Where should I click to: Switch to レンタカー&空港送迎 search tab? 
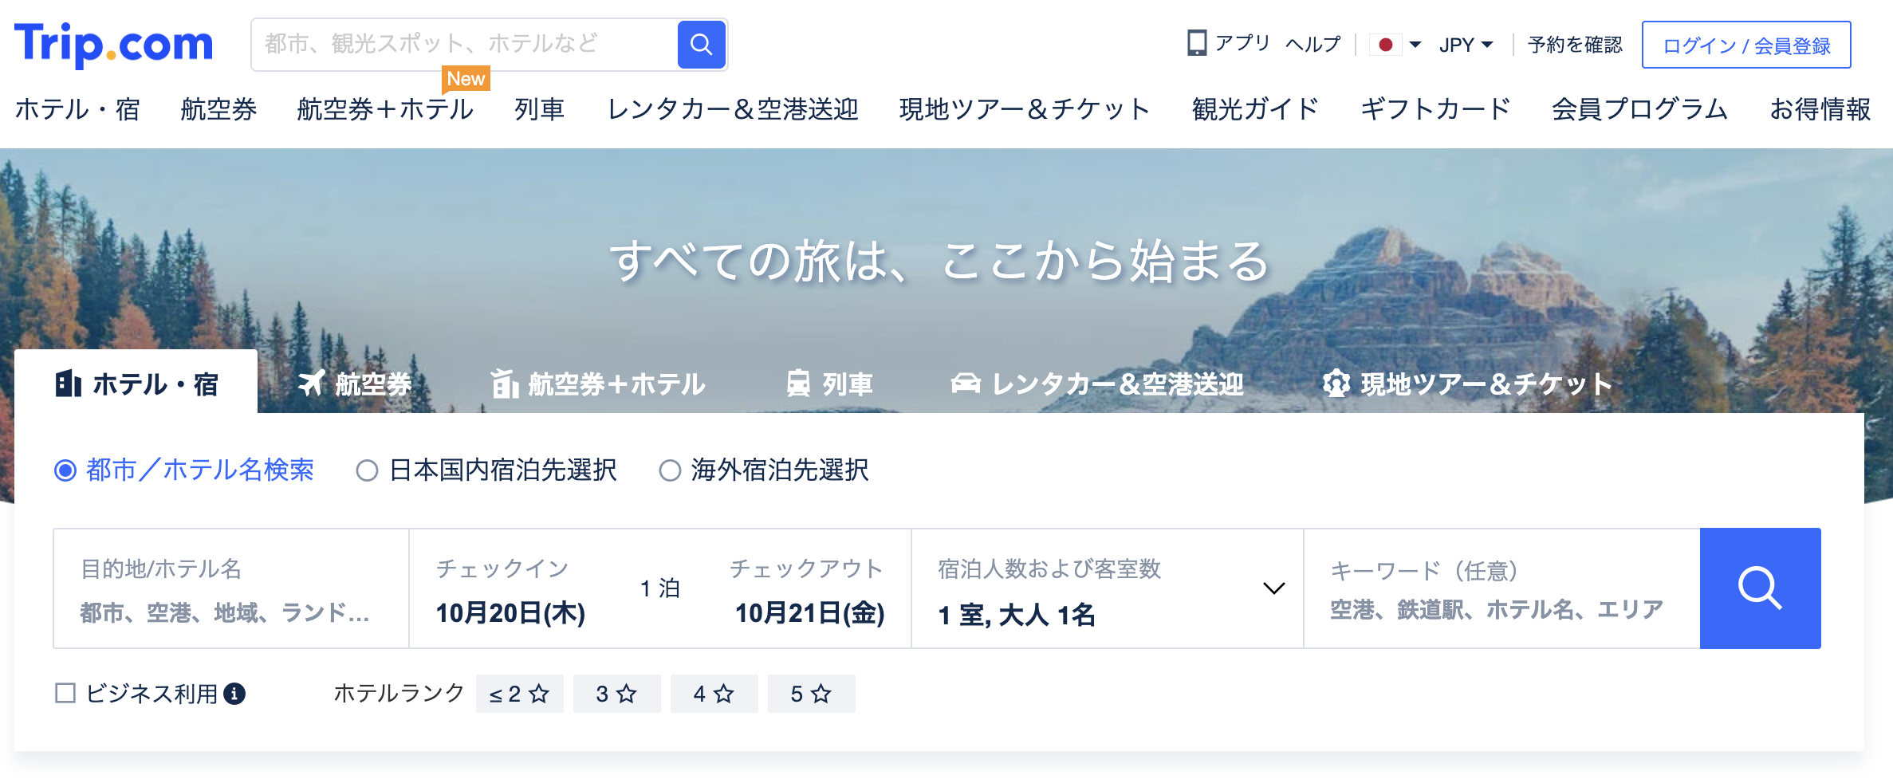1097,384
